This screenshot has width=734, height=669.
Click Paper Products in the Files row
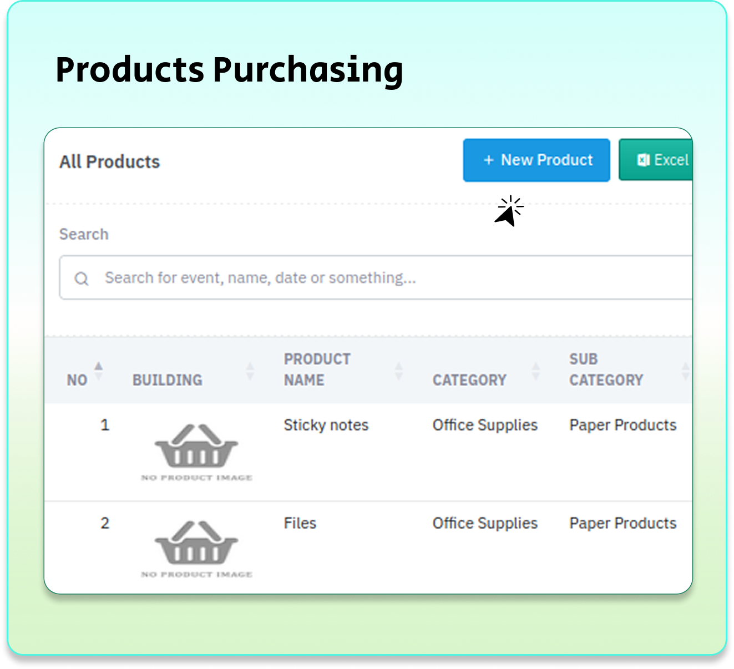pos(622,523)
